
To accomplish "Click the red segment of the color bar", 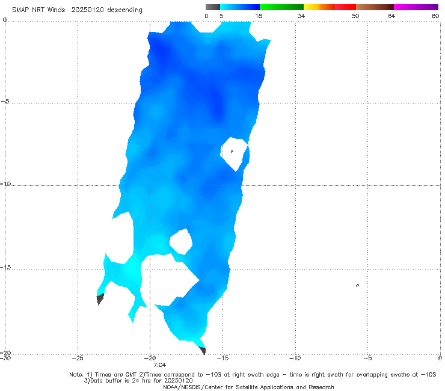I will (x=345, y=7).
